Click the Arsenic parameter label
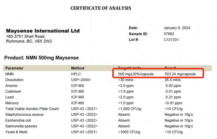Screen dimensions: 217x139 12,86
